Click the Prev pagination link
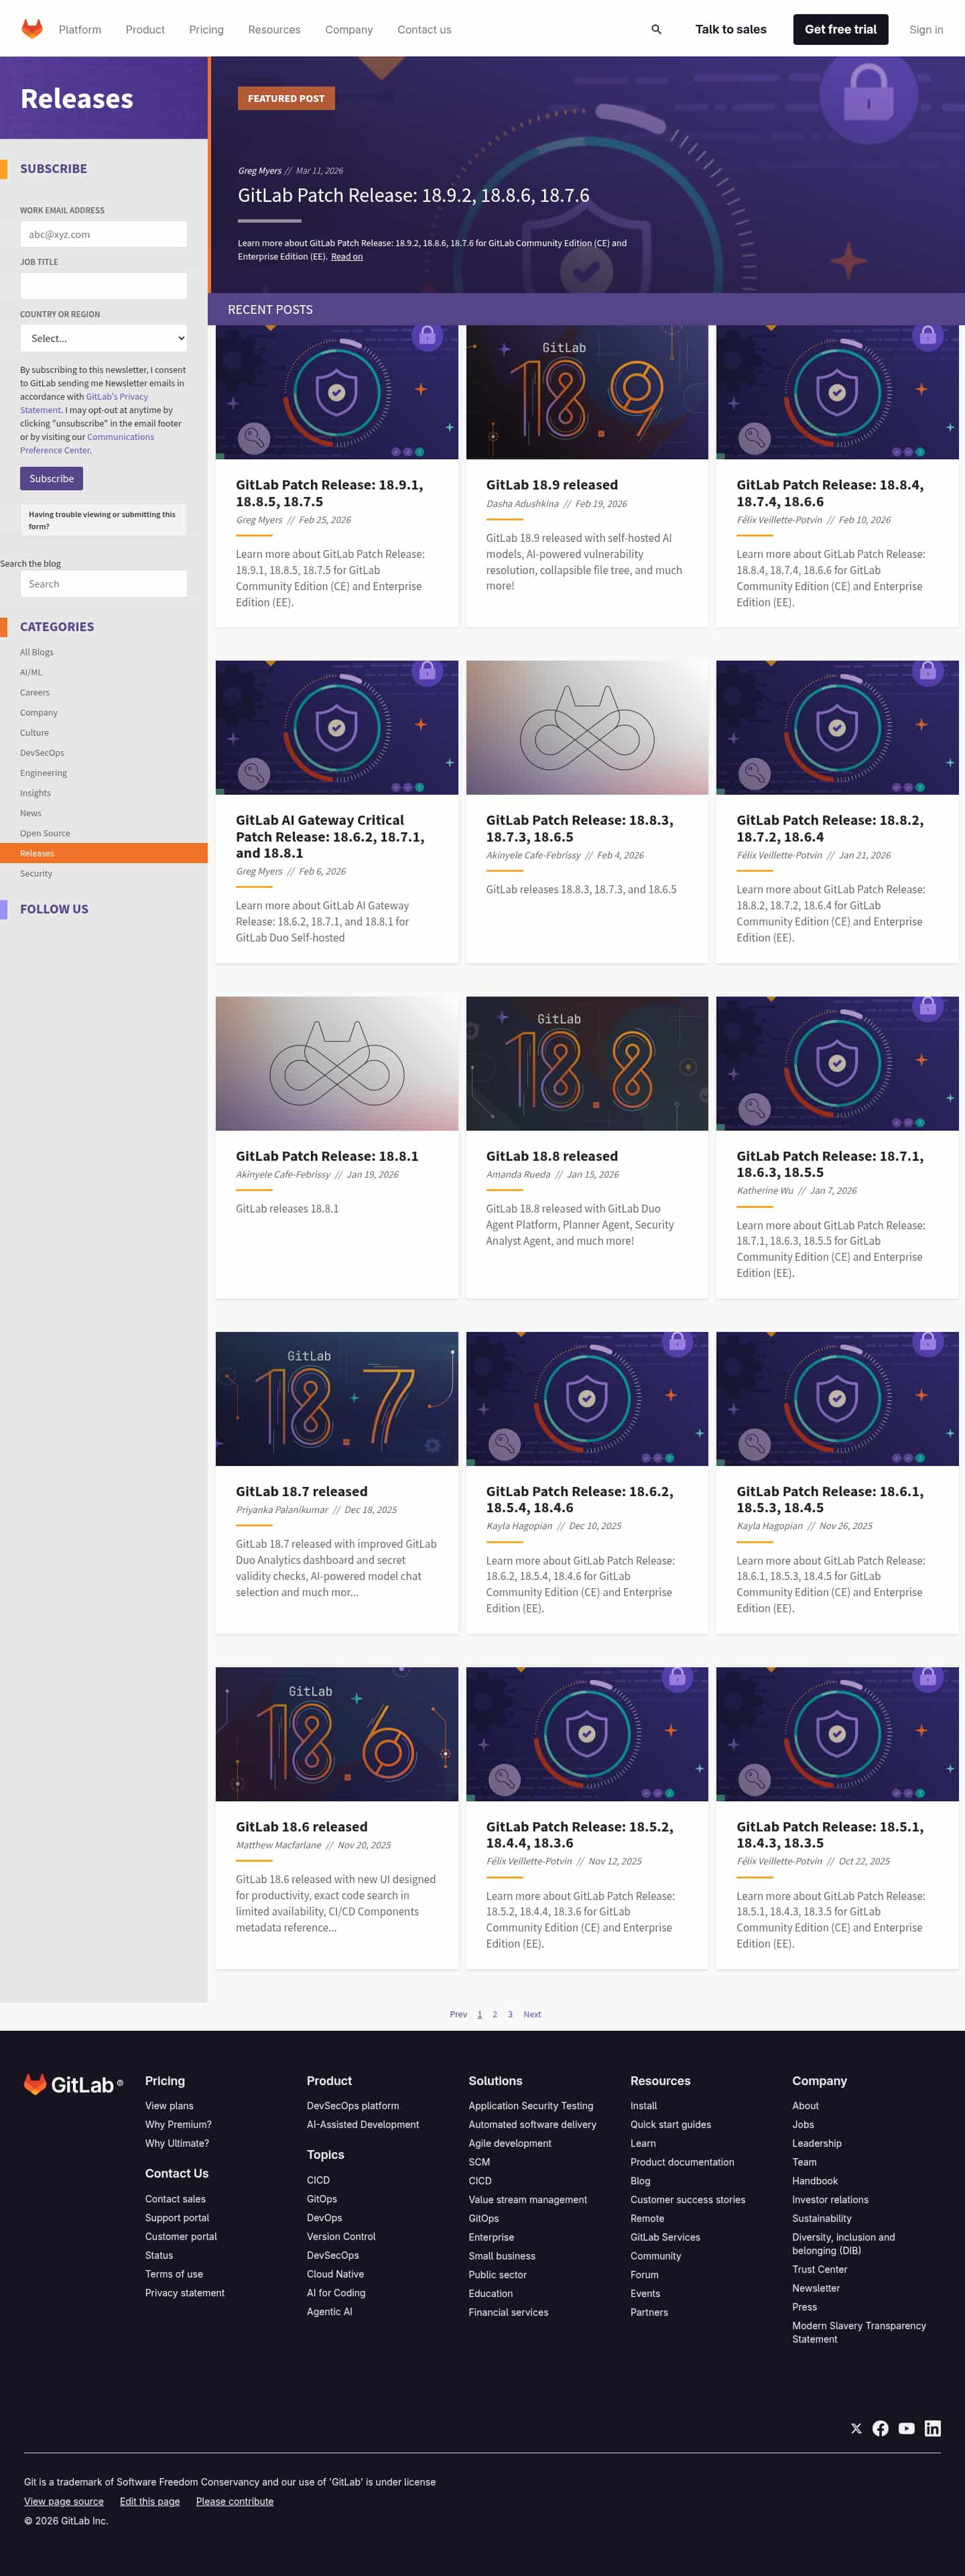Viewport: 965px width, 2576px height. click(x=458, y=2014)
